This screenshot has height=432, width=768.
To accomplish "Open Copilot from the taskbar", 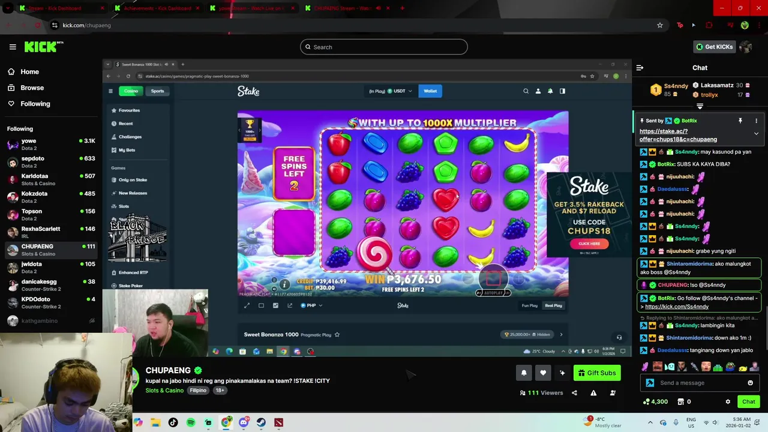I will click(138, 422).
